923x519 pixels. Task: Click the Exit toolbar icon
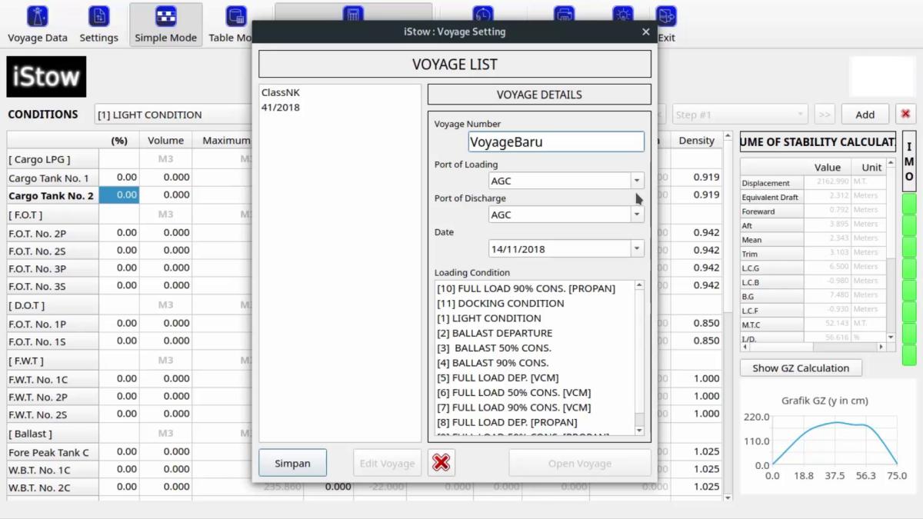pos(665,24)
